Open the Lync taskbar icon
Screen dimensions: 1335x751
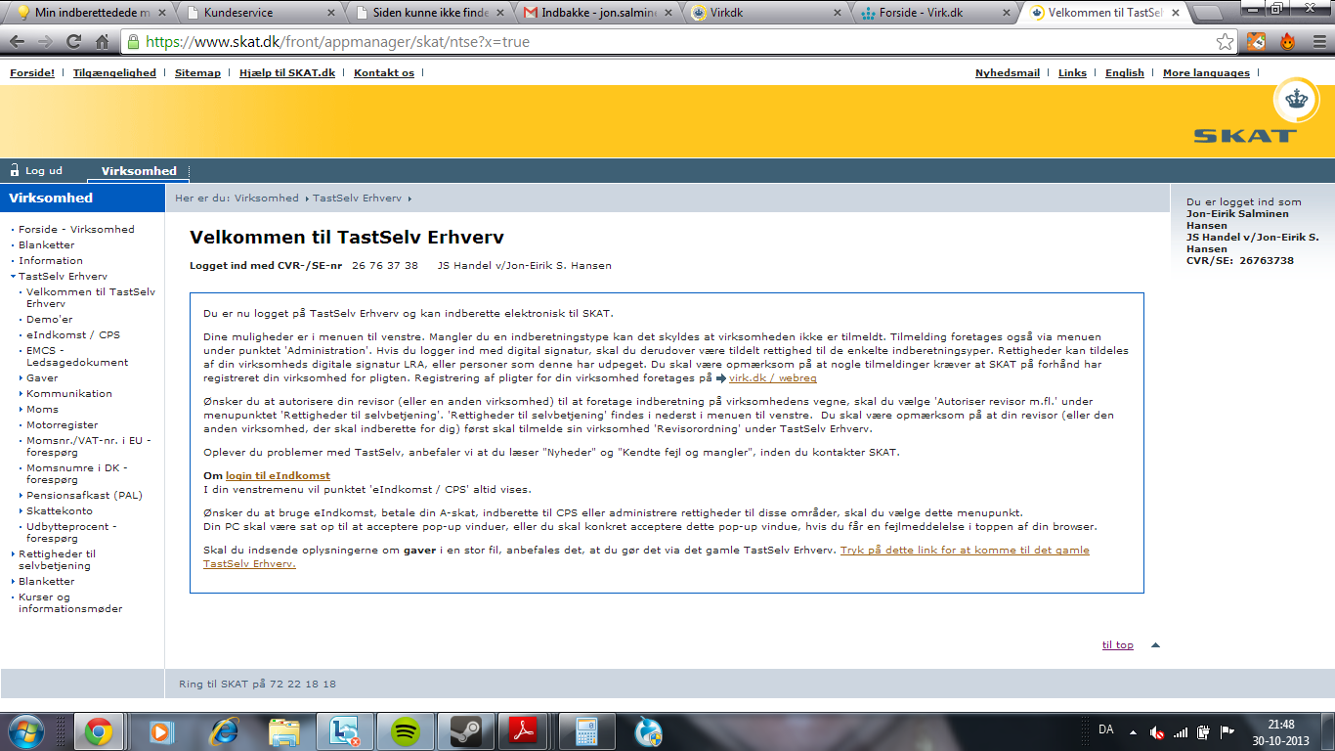tap(345, 730)
